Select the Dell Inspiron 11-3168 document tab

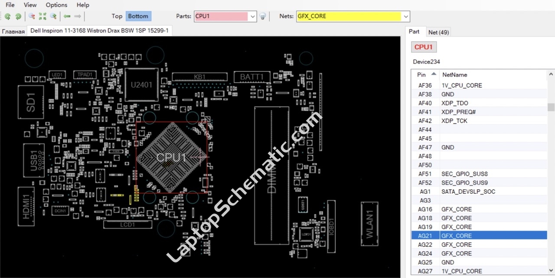(x=99, y=31)
